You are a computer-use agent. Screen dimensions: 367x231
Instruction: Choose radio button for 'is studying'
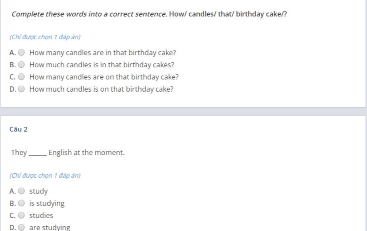21,203
